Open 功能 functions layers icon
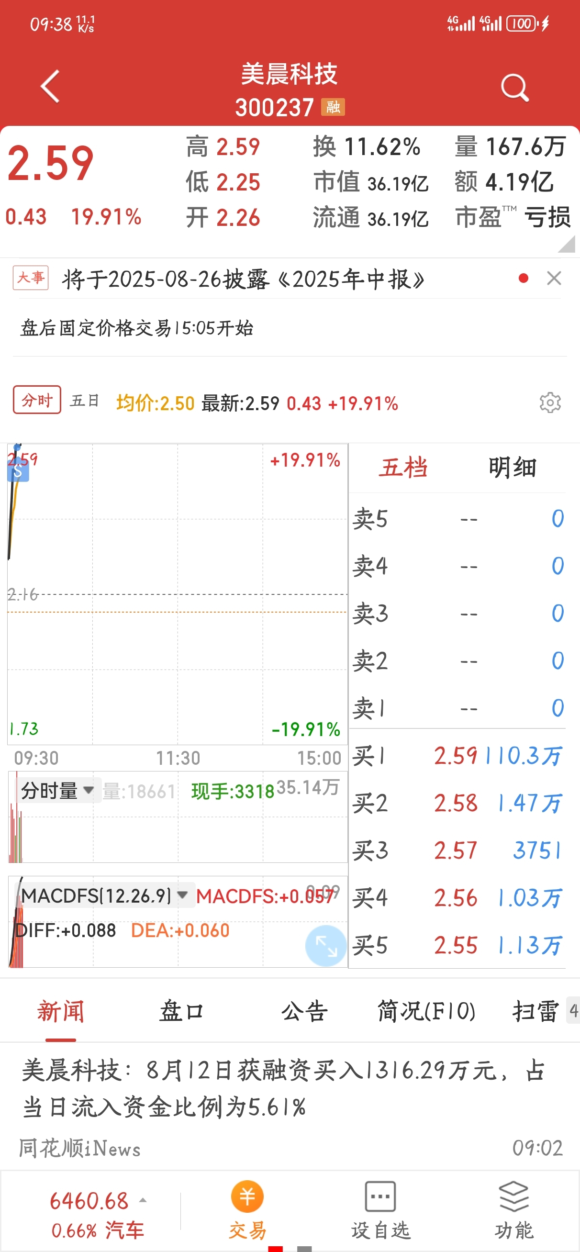 (514, 1210)
